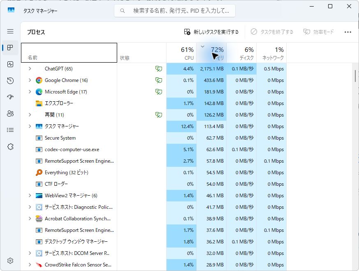The width and height of the screenshot is (359, 271).
Task: Click タスクを終了する button
Action: click(x=272, y=32)
